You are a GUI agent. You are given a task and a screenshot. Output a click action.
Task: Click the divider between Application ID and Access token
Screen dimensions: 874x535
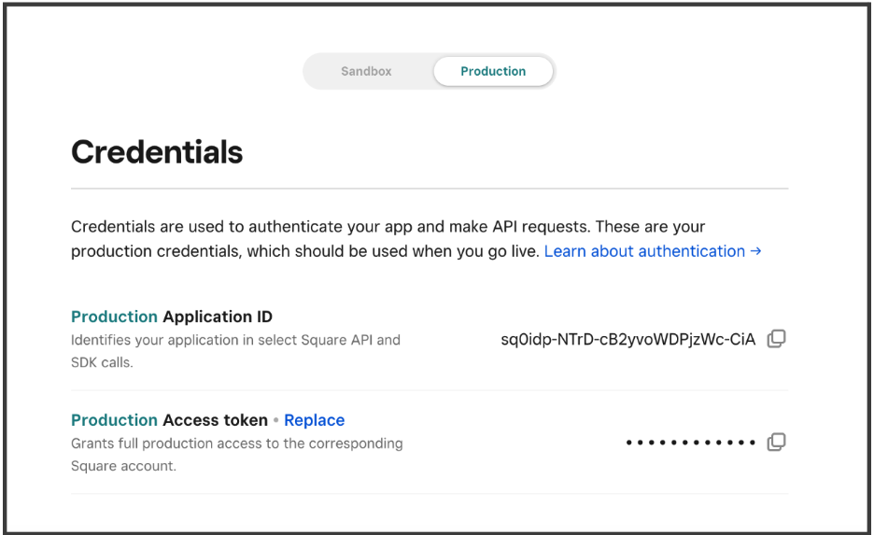tap(430, 390)
